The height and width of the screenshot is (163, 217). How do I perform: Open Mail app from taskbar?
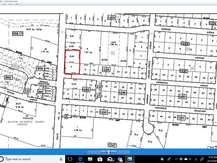point(111,159)
